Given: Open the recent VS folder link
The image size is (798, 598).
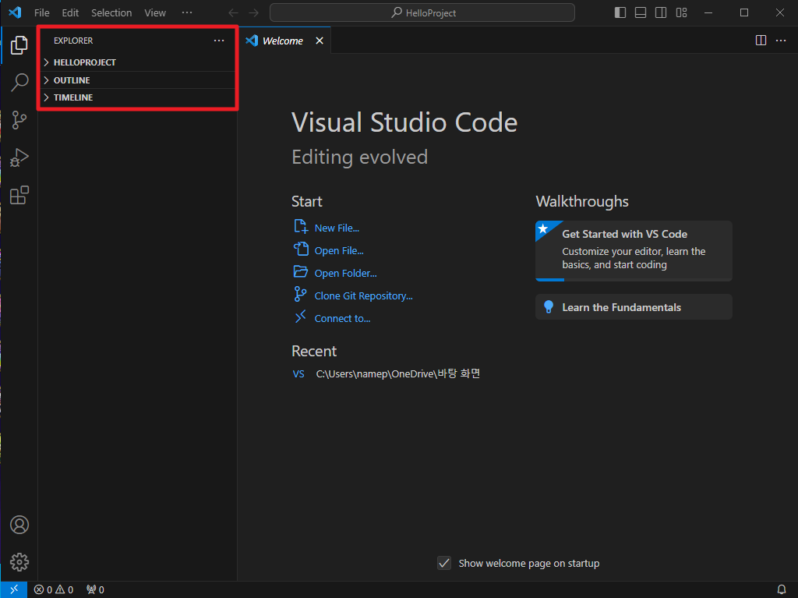Looking at the screenshot, I should pyautogui.click(x=298, y=374).
